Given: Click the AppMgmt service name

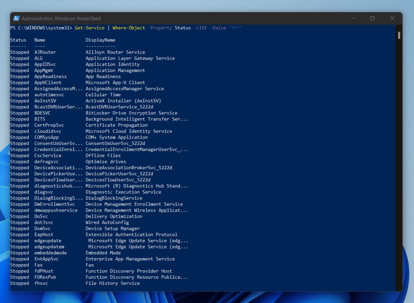Looking at the screenshot, I should click(x=44, y=70).
